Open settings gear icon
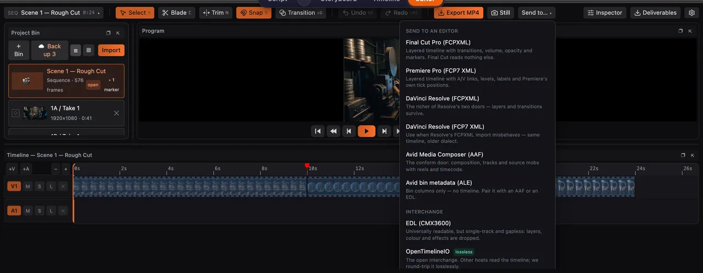Screen dimensions: 703x273 tap(691, 13)
